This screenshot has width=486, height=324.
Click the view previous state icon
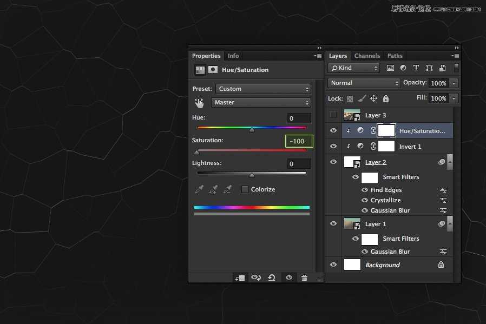tap(256, 277)
